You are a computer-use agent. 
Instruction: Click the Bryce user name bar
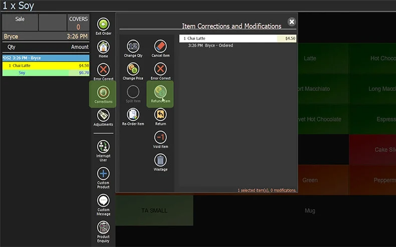46,37
